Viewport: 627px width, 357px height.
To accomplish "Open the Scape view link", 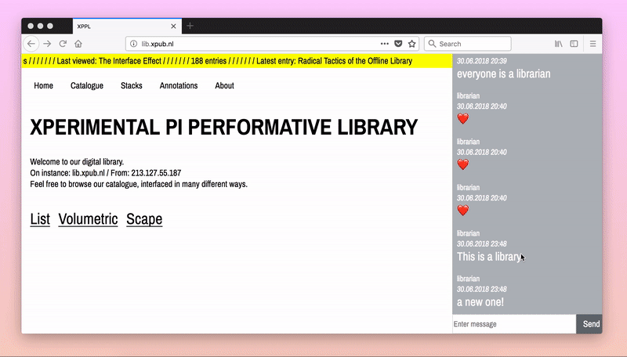I will pyautogui.click(x=144, y=219).
